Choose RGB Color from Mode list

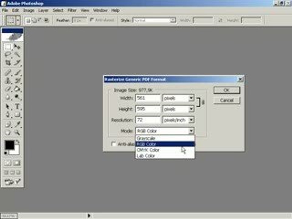click(x=165, y=144)
